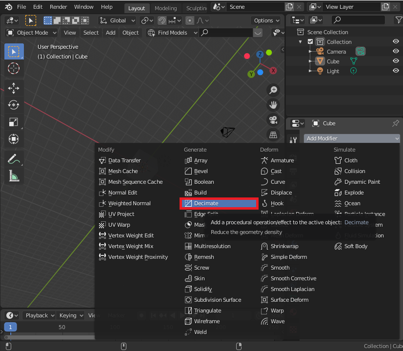Screen dimensions: 403x351
Task: Activate the Move tool
Action: click(x=14, y=88)
